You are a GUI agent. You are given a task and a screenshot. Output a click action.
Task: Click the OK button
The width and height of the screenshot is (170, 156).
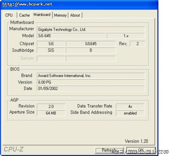tap(141, 150)
